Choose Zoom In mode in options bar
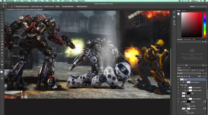 pos(9,7)
